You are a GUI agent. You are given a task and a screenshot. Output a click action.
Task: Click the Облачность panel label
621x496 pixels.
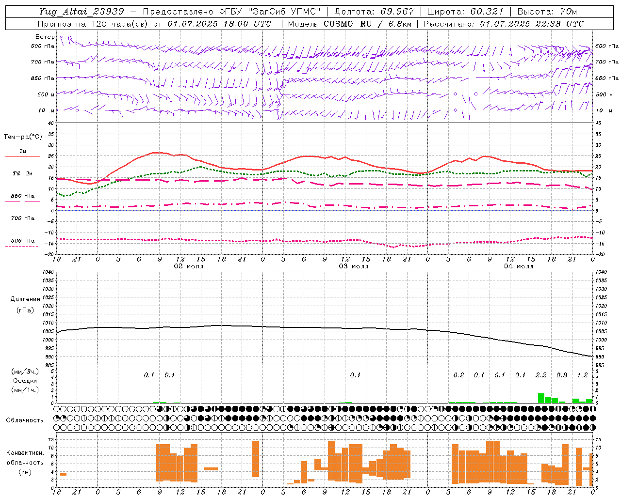click(x=25, y=420)
